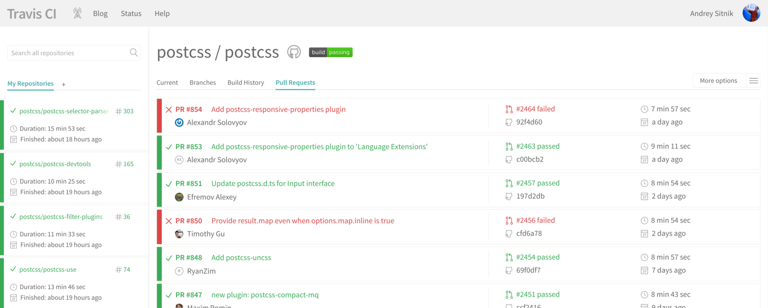Switch to the Build History tab
The image size is (768, 308).
click(x=246, y=83)
